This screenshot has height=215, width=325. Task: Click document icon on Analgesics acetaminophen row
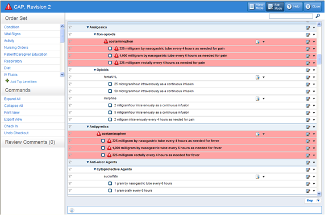point(257,42)
